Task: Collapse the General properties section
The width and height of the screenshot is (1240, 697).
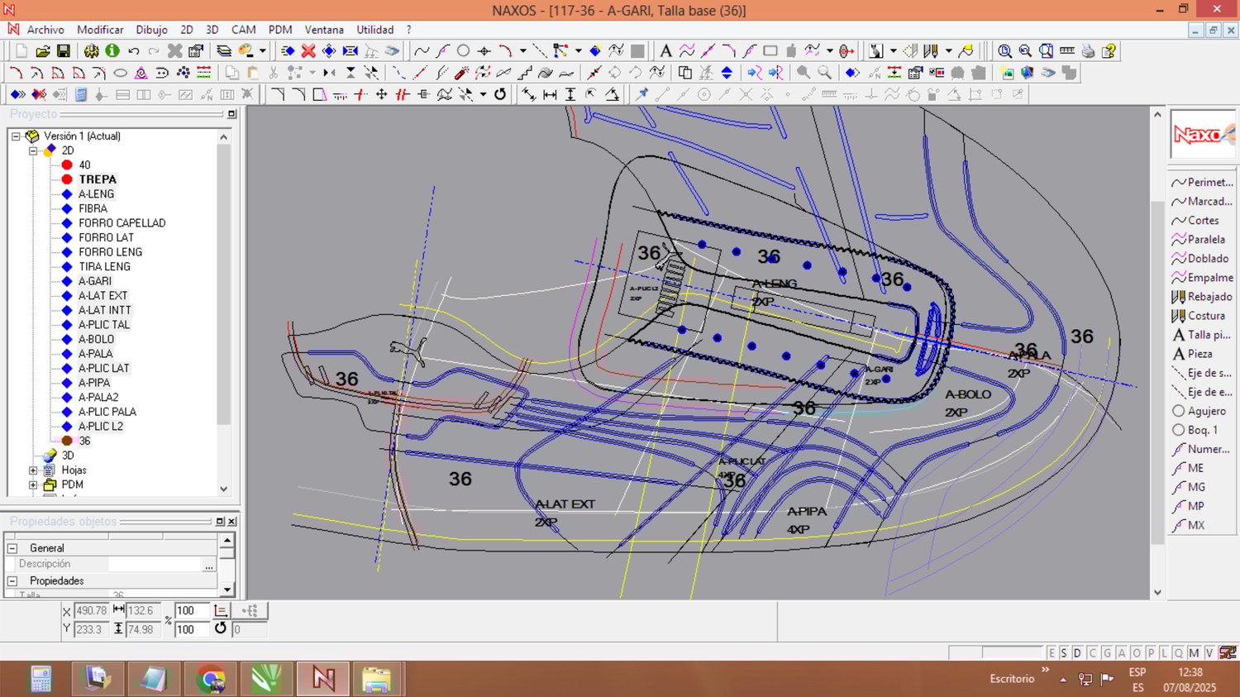Action: (12, 548)
